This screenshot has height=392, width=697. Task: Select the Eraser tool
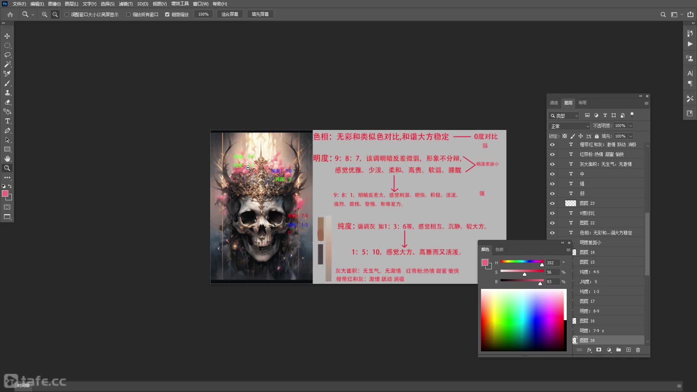[7, 102]
